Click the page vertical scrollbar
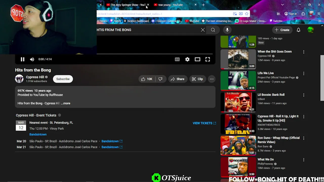The image size is (324, 182). click(x=322, y=78)
